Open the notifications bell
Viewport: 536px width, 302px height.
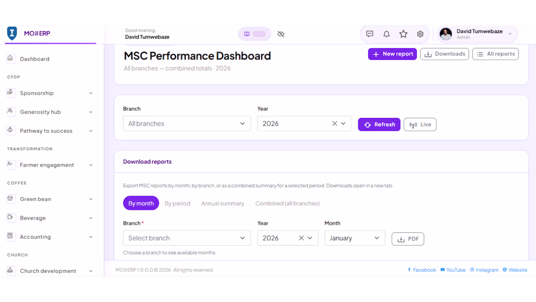386,34
